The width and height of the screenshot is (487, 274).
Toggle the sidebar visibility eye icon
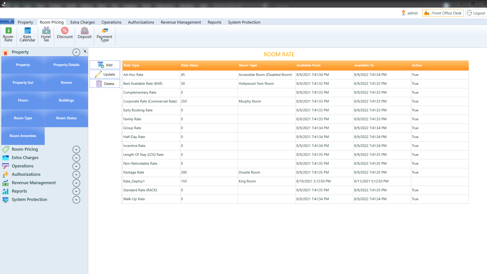click(85, 51)
